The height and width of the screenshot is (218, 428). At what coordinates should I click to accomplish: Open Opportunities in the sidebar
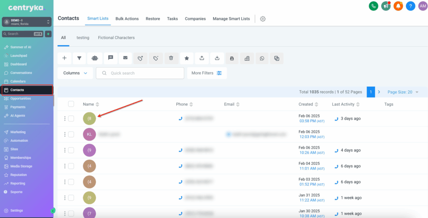coord(20,98)
